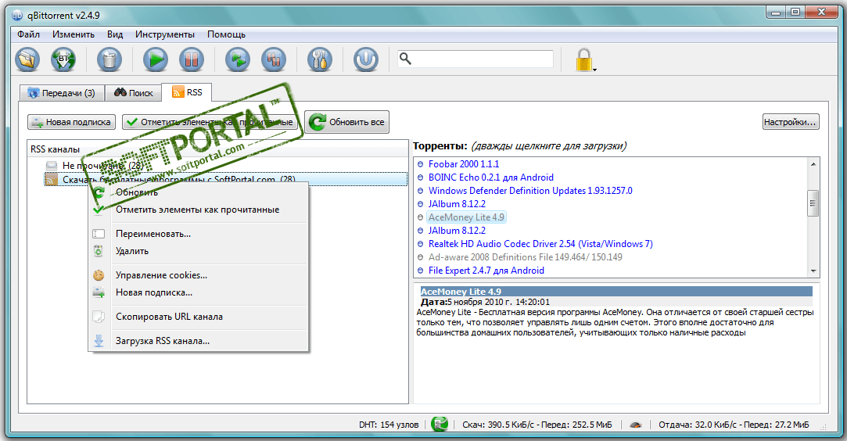
Task: Open the Настройки... button
Action: [790, 122]
